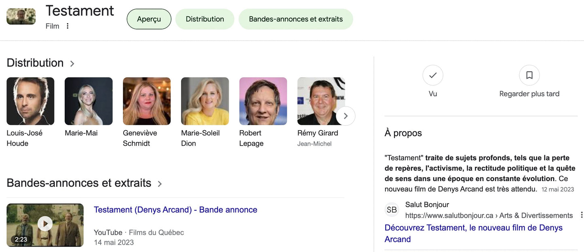
Task: Switch to the Distribution tab
Action: point(205,19)
